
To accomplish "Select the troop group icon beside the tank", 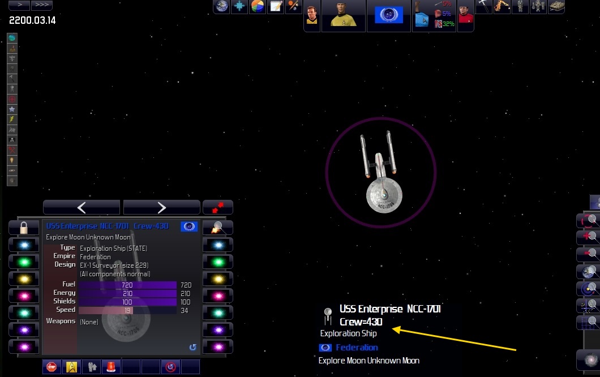I will (x=538, y=6).
